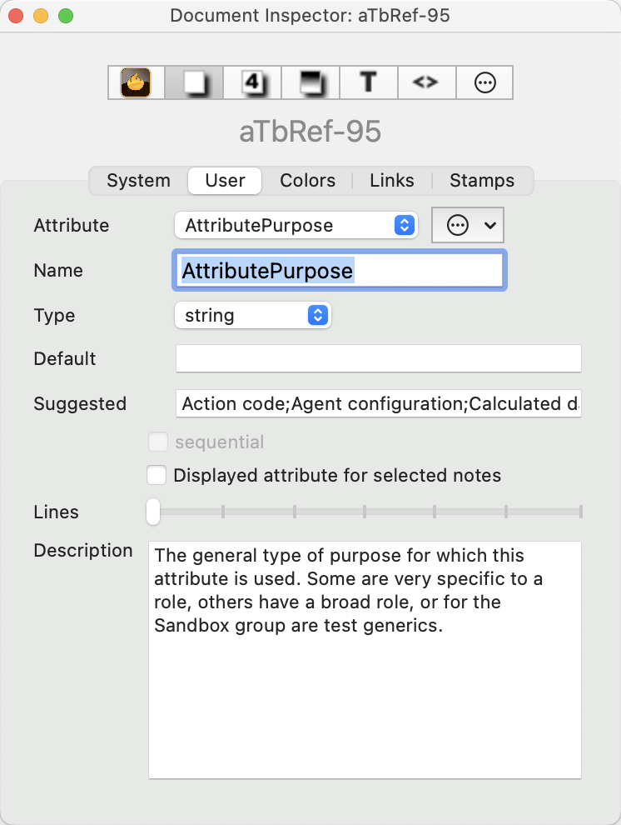Select the Document inspector page icon
This screenshot has width=621, height=825.
193,82
